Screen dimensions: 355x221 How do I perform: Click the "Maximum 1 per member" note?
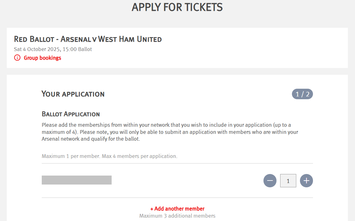point(71,156)
